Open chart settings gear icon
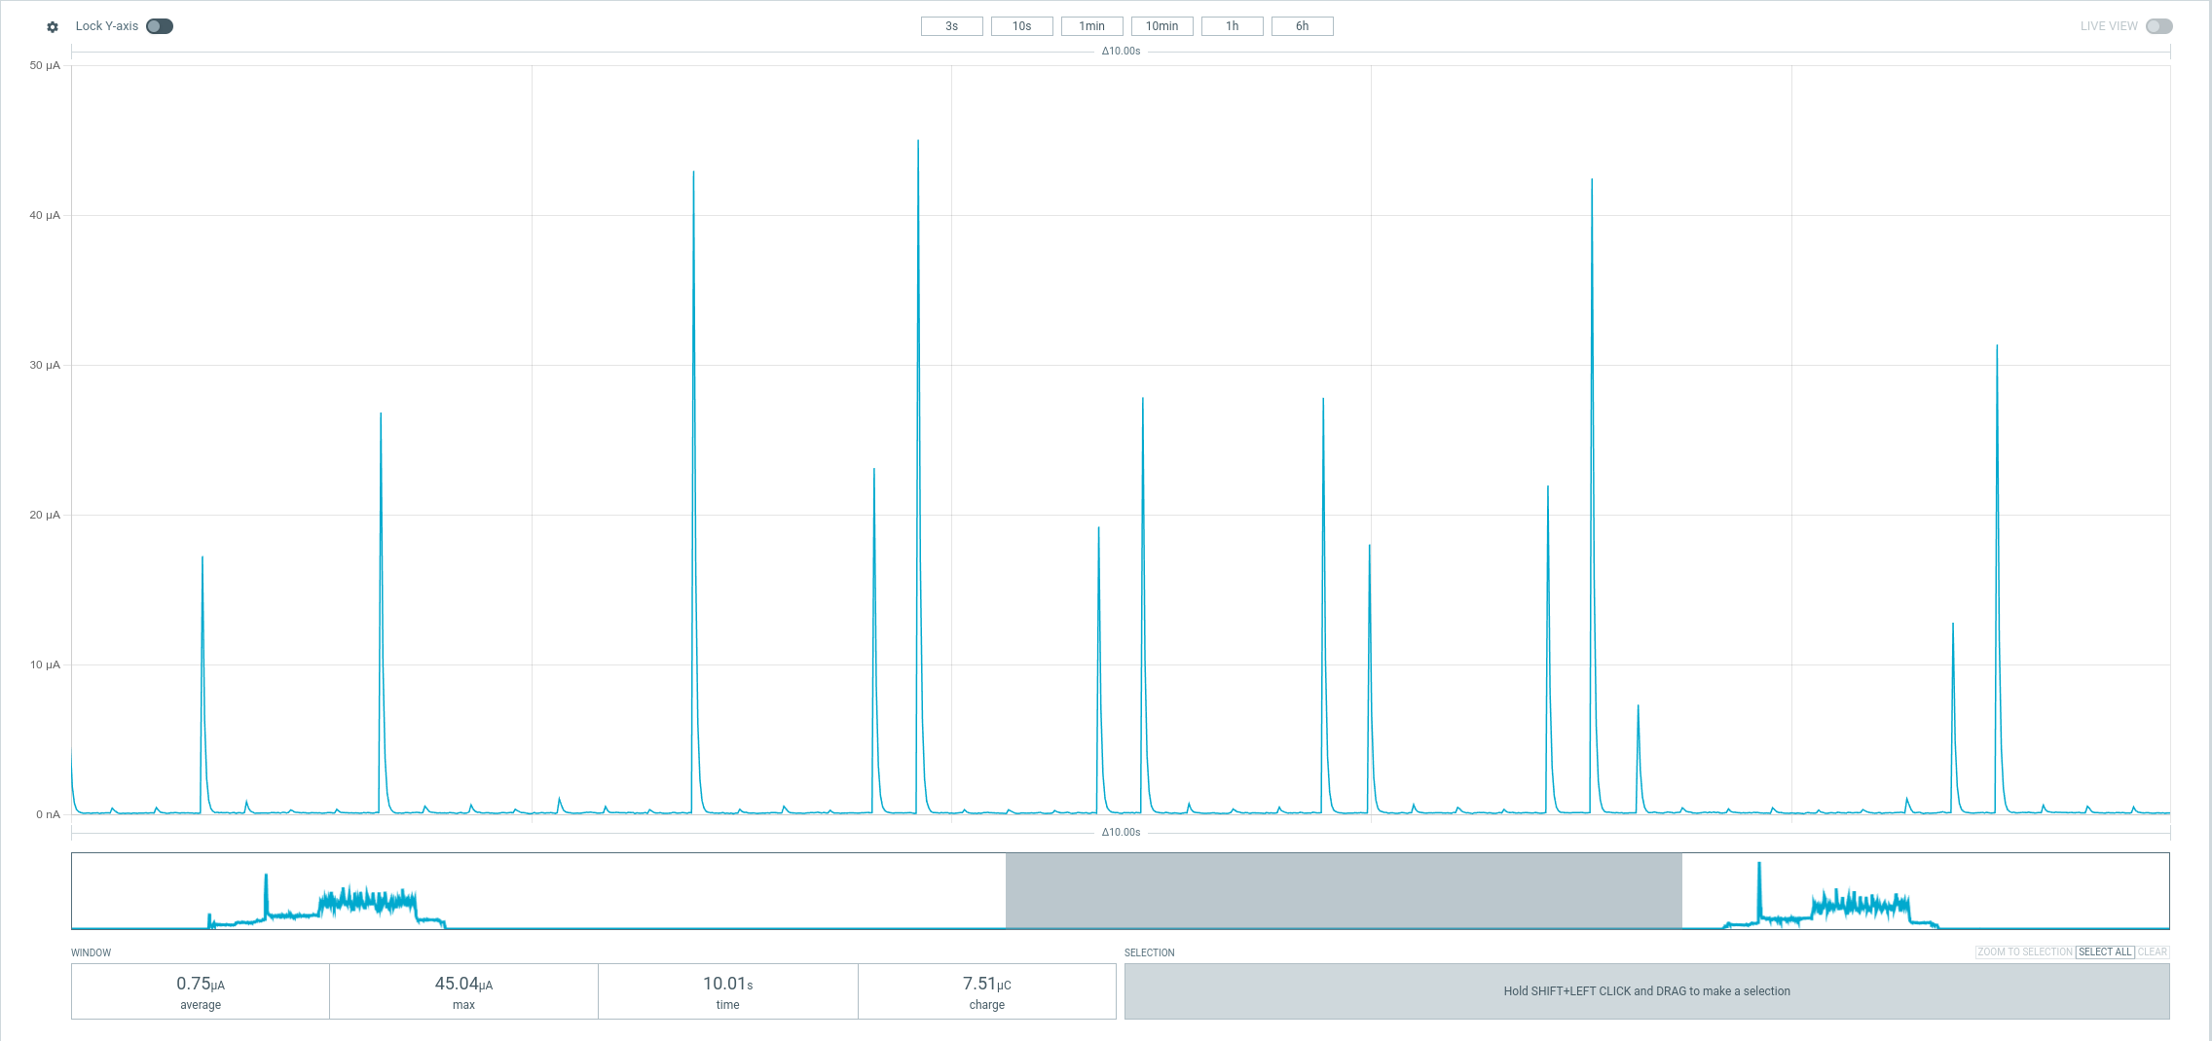This screenshot has height=1041, width=2212. pyautogui.click(x=53, y=27)
